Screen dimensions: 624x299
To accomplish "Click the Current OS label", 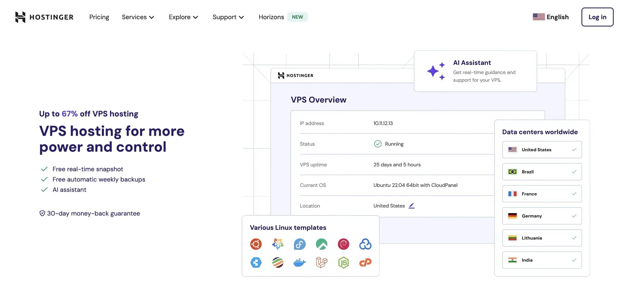I will coord(313,185).
